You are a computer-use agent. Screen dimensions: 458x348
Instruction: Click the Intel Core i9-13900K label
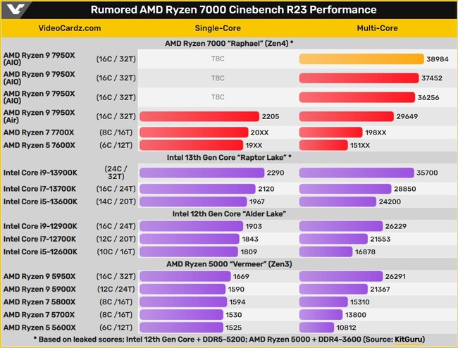point(40,173)
